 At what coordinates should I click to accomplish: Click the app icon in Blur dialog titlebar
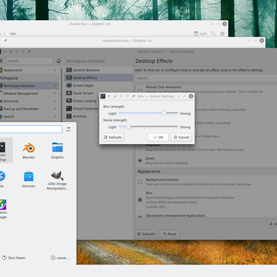[x=103, y=96]
